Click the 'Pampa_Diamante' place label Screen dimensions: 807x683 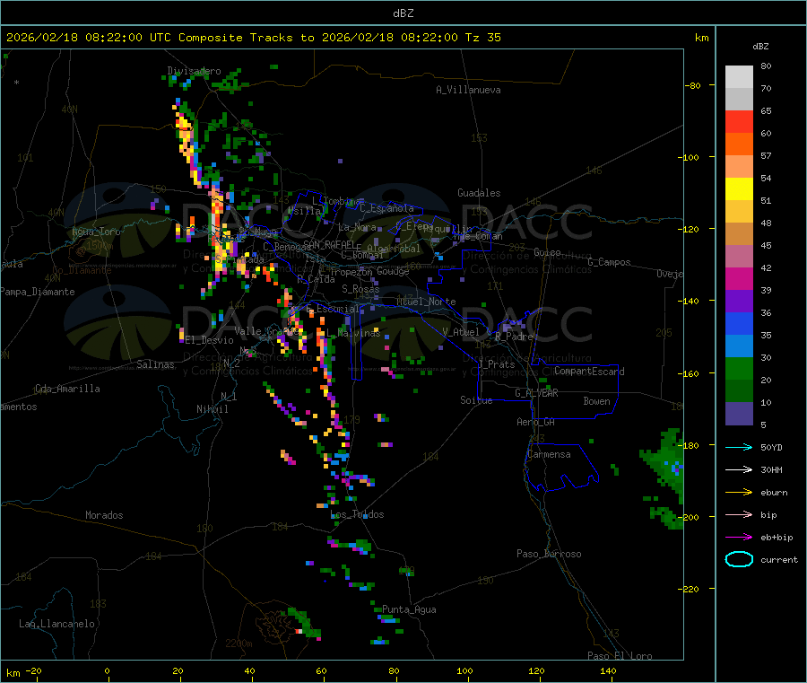pyautogui.click(x=37, y=292)
